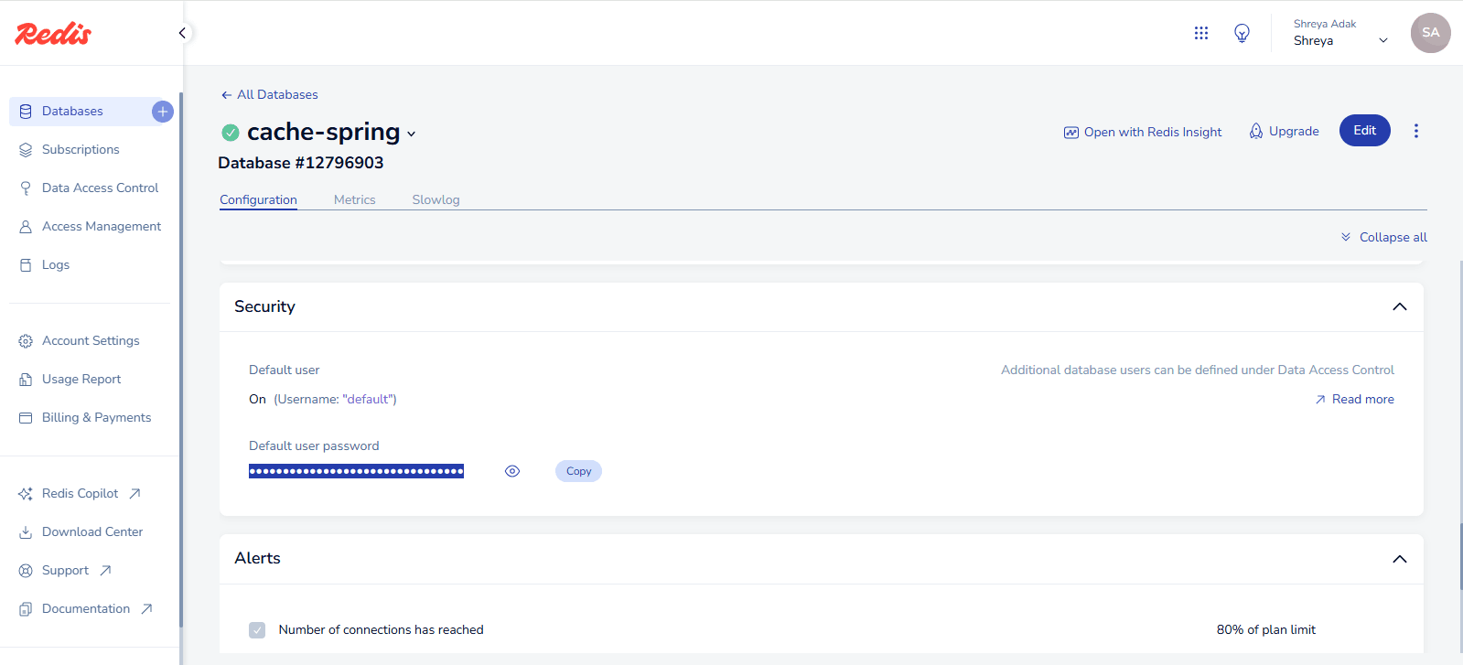1463x665 pixels.
Task: Go to Access Management
Action: (101, 227)
